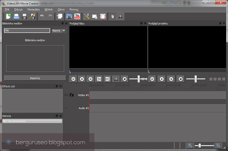228x151 pixels.
Task: Close the Biblioteka mediów panel
Action: [x=66, y=23]
